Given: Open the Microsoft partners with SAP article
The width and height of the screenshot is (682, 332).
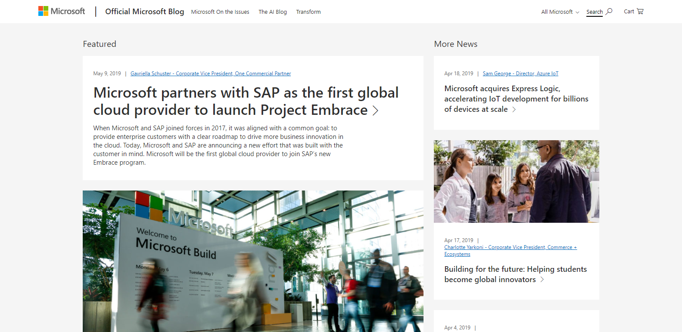Looking at the screenshot, I should click(x=246, y=101).
